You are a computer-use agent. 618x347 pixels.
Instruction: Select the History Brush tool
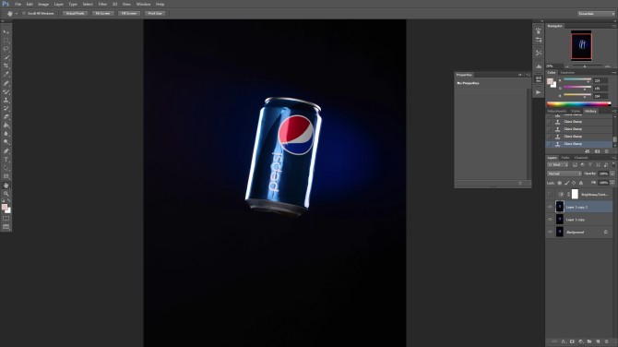(x=6, y=109)
